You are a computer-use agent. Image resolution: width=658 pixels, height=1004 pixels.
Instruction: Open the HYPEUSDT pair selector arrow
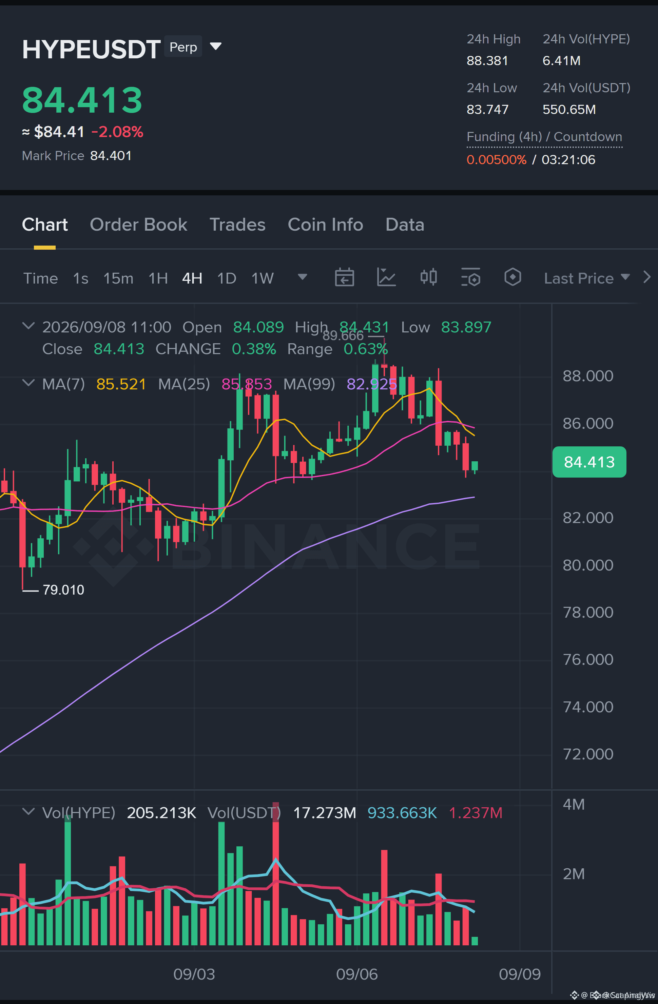[x=215, y=46]
